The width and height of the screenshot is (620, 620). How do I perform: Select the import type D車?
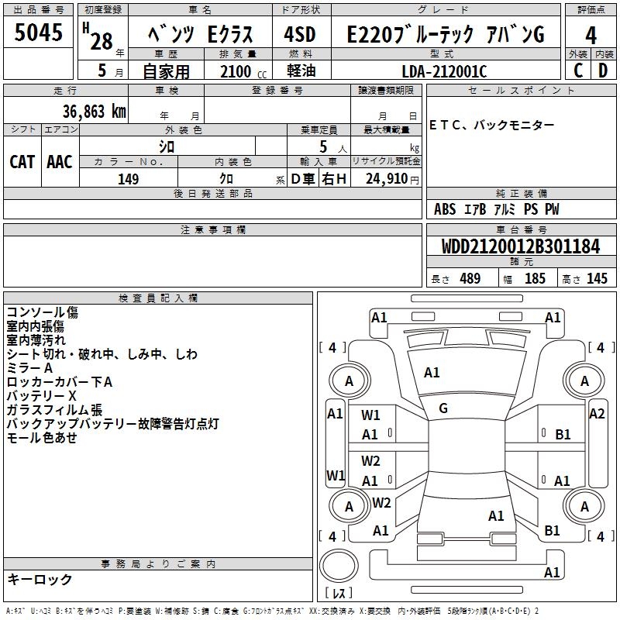click(x=303, y=179)
